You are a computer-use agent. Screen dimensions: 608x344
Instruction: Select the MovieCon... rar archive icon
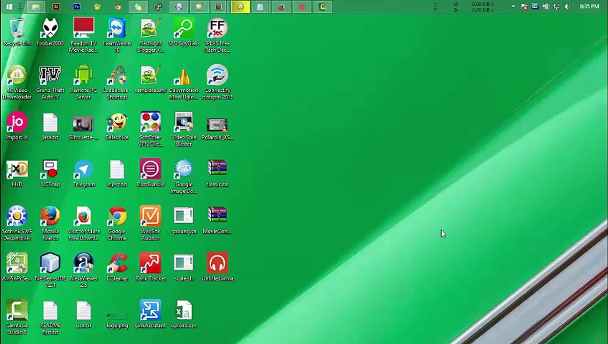coord(217,220)
